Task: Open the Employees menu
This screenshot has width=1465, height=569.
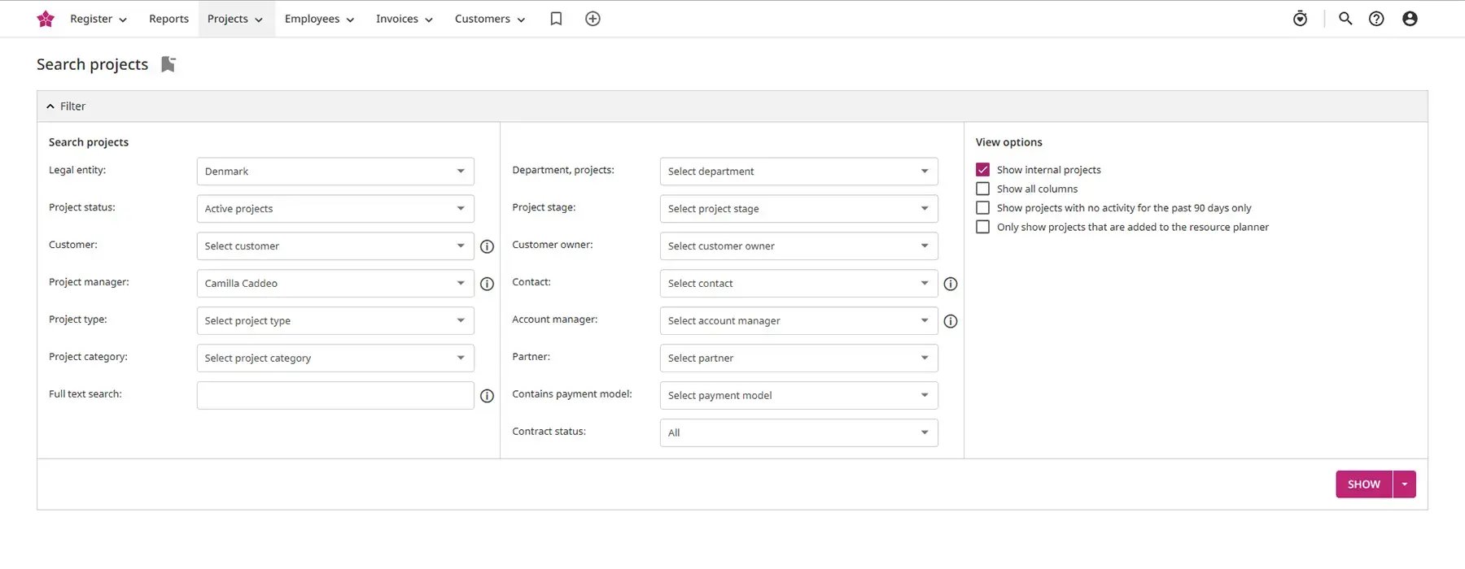Action: click(320, 19)
